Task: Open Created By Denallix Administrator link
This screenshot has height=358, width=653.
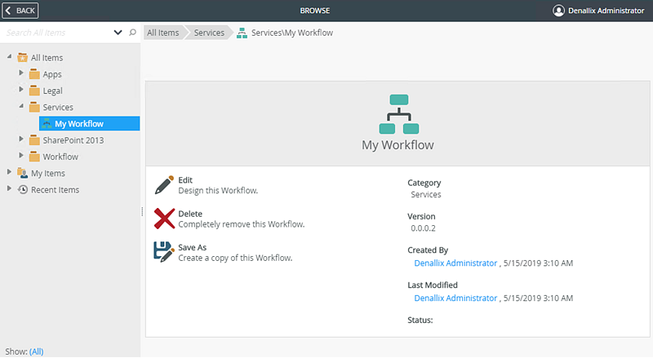Action: coord(455,263)
